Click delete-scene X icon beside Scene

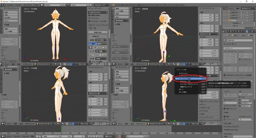click(90, 5)
